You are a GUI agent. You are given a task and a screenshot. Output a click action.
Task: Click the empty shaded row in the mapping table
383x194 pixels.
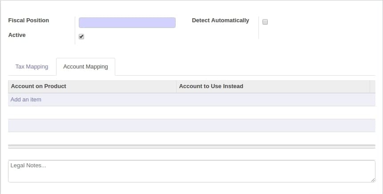click(x=191, y=125)
